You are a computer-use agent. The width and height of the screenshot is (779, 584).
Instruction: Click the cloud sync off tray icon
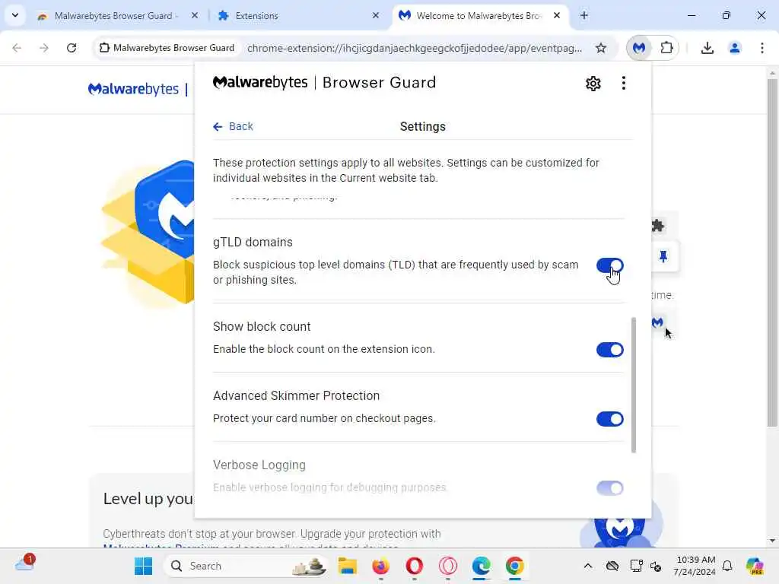612,566
